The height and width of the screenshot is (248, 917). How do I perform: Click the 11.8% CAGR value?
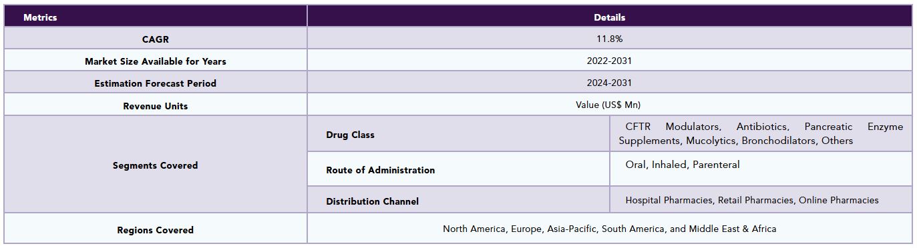(609, 39)
